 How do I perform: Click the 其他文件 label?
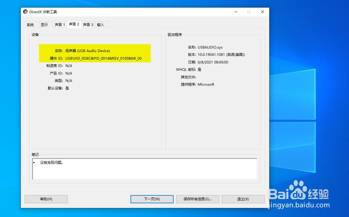188,77
